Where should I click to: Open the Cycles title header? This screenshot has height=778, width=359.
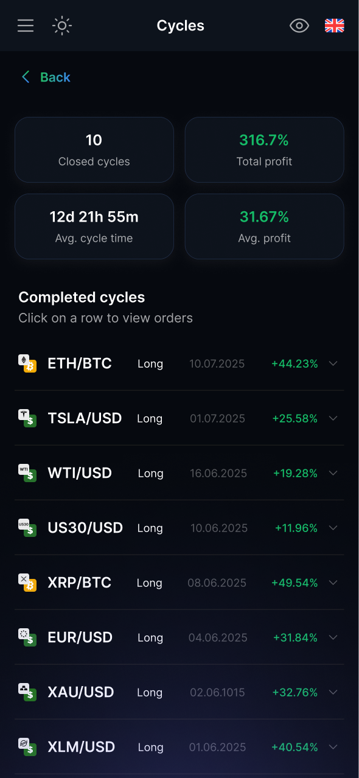click(x=180, y=26)
